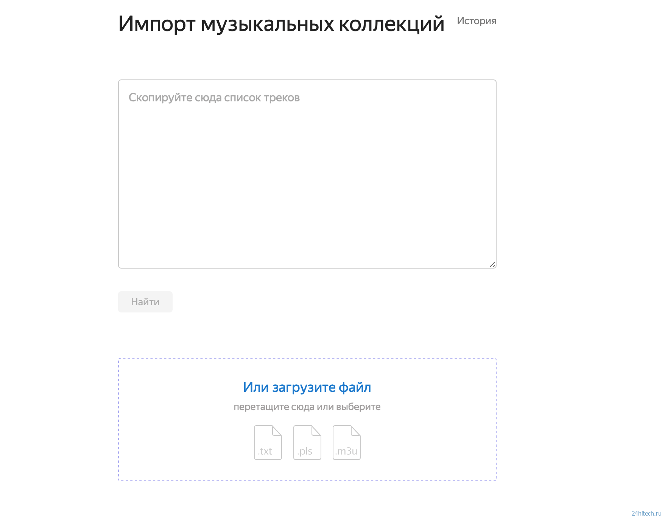Open the История link
The width and height of the screenshot is (665, 519).
[476, 21]
